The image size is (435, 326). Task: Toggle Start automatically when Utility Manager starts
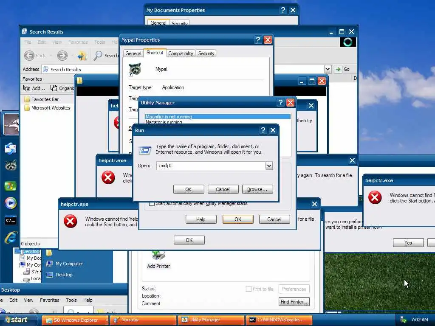[152, 204]
